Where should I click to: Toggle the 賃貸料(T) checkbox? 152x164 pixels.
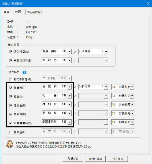coord(11,88)
